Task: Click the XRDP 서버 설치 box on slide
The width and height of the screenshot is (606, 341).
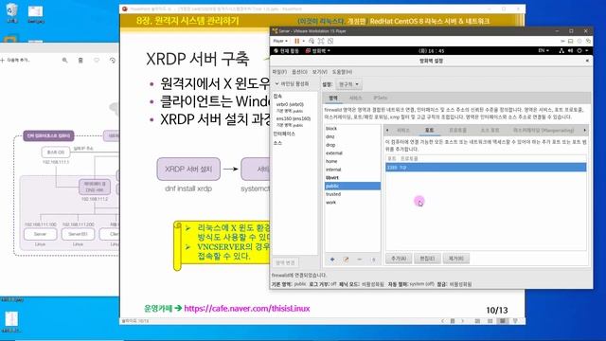Action: (x=188, y=169)
